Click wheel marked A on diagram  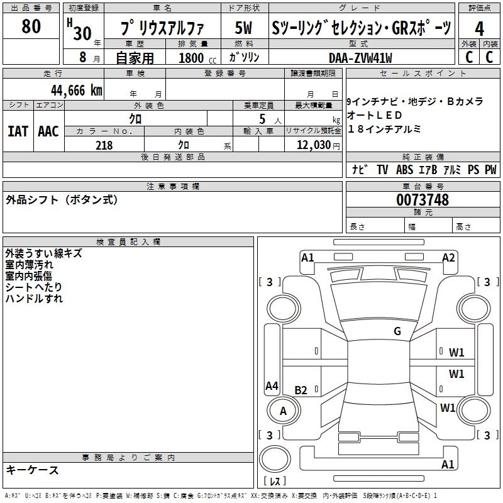click(284, 411)
